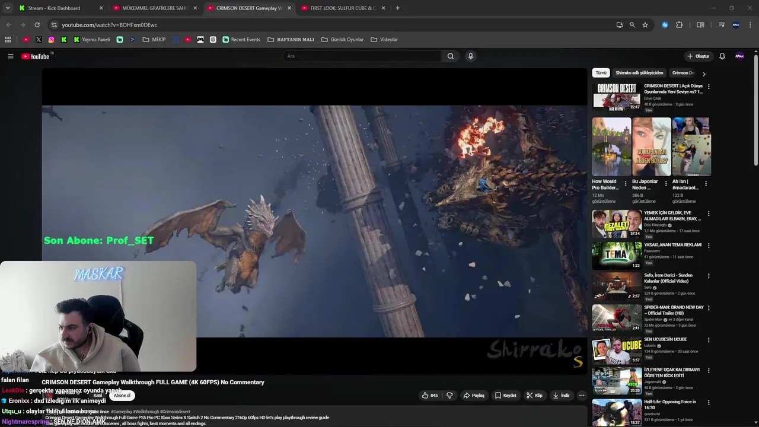The height and width of the screenshot is (427, 759).
Task: Open the X (Twitter) bookmark
Action: click(39, 40)
